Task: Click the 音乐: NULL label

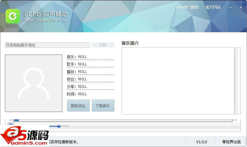Action: [77, 57]
